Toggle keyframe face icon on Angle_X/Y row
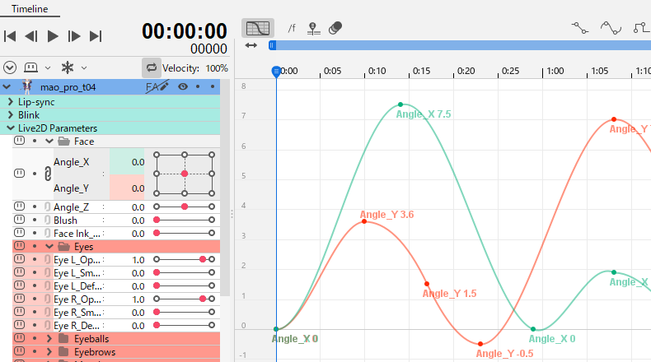Viewport: 651px width, 362px height. pos(19,174)
